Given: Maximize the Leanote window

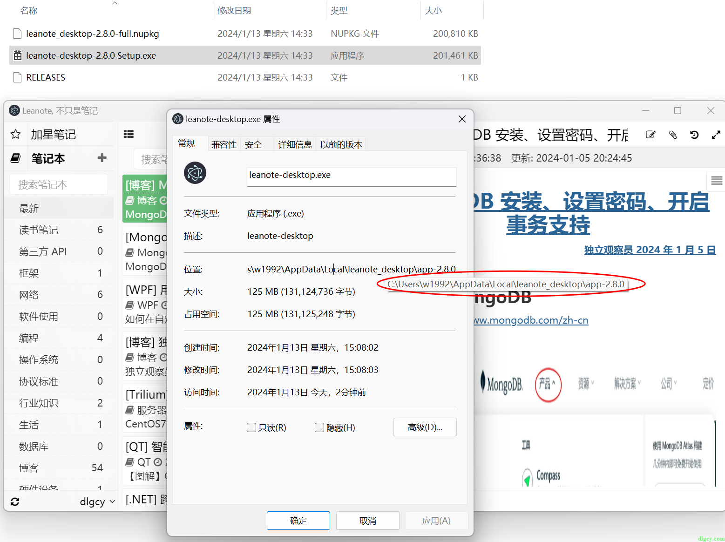Looking at the screenshot, I should pos(678,110).
